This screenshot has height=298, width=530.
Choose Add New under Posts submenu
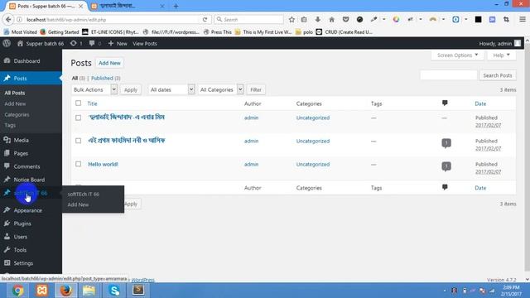[x=15, y=103]
